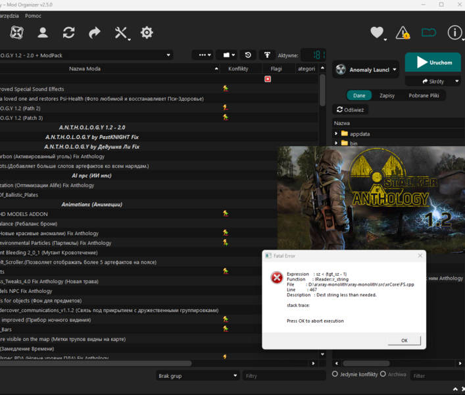The height and width of the screenshot is (395, 465).
Task: Switch to the Dane tab
Action: click(x=359, y=95)
